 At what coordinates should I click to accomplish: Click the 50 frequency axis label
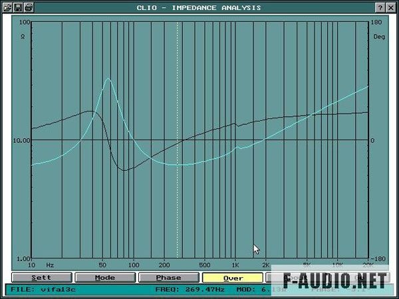tap(102, 265)
